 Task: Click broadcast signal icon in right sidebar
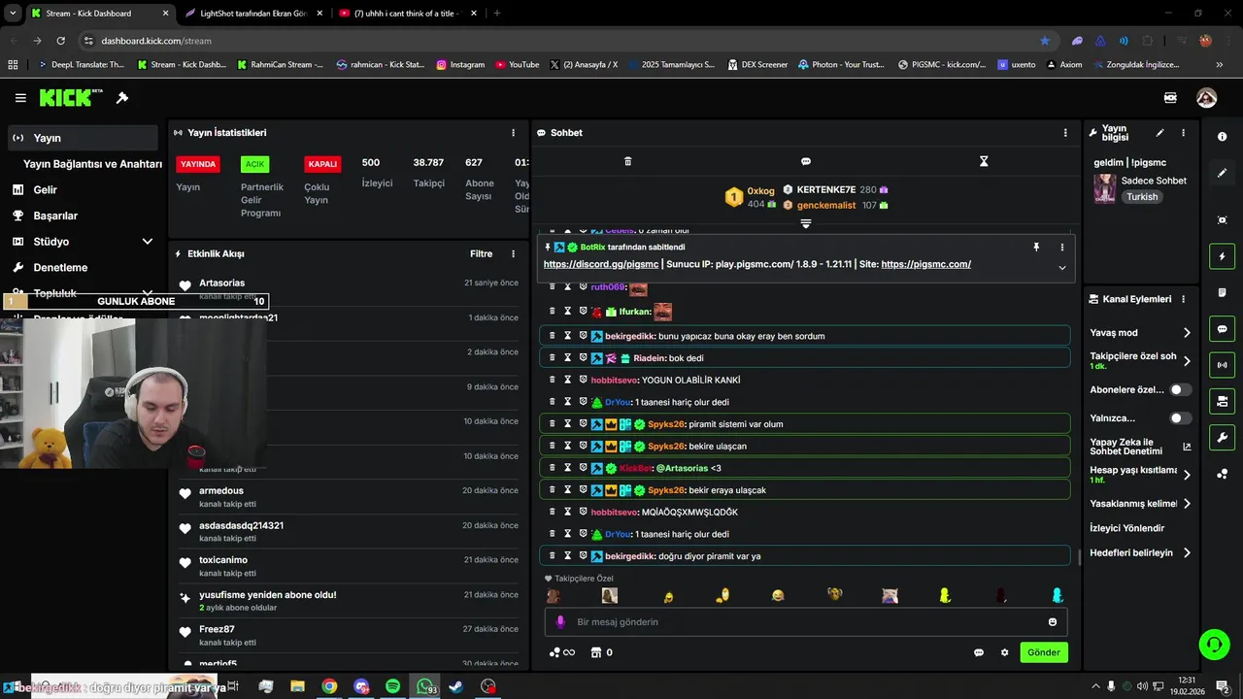click(x=1222, y=365)
